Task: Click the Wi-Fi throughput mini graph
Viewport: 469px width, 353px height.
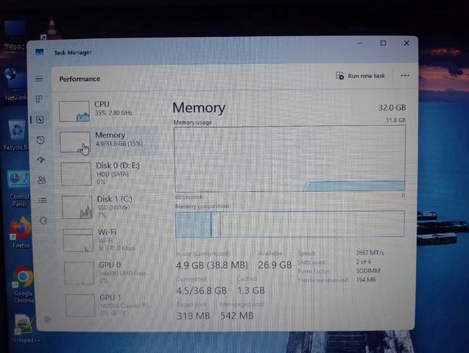Action: coord(78,240)
